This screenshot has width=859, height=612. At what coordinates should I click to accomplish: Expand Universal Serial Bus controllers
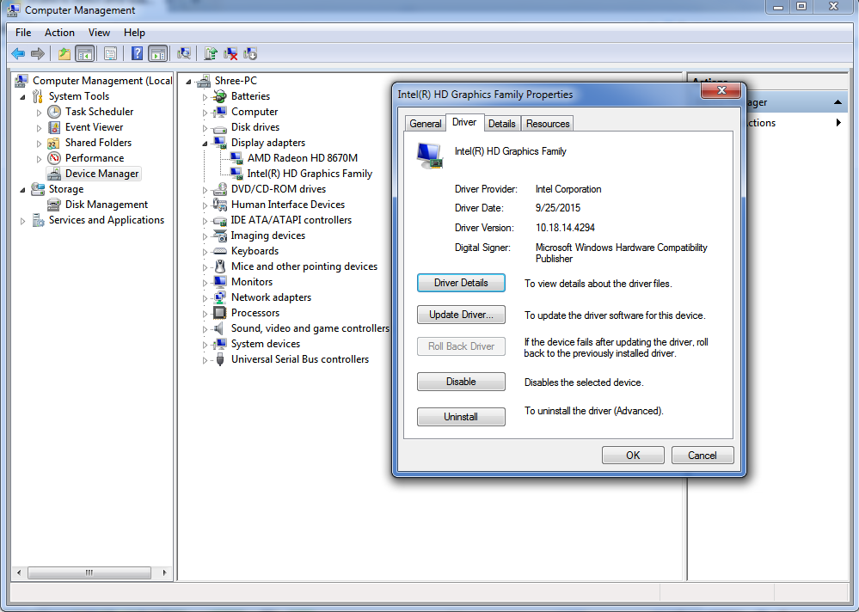point(205,360)
